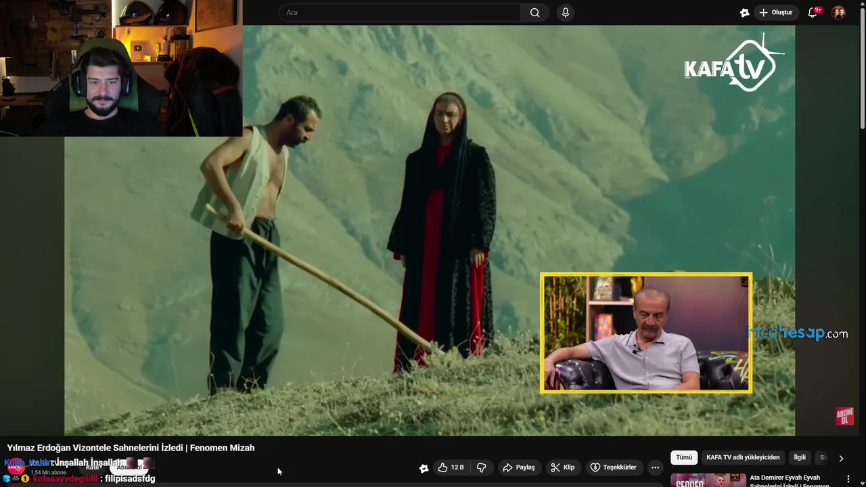The height and width of the screenshot is (487, 866).
Task: Show more filter chips with right arrow
Action: 841,458
